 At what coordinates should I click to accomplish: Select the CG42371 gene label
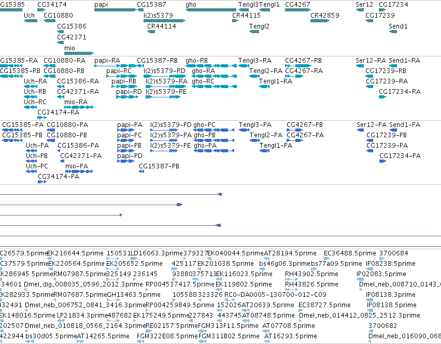pos(72,37)
